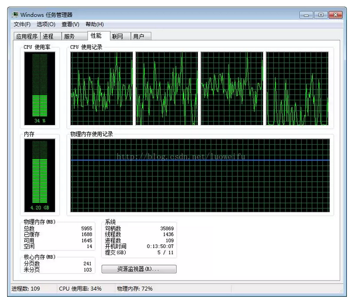The height and width of the screenshot is (308, 353).
Task: Open the 文件(F) menu
Action: click(x=22, y=24)
